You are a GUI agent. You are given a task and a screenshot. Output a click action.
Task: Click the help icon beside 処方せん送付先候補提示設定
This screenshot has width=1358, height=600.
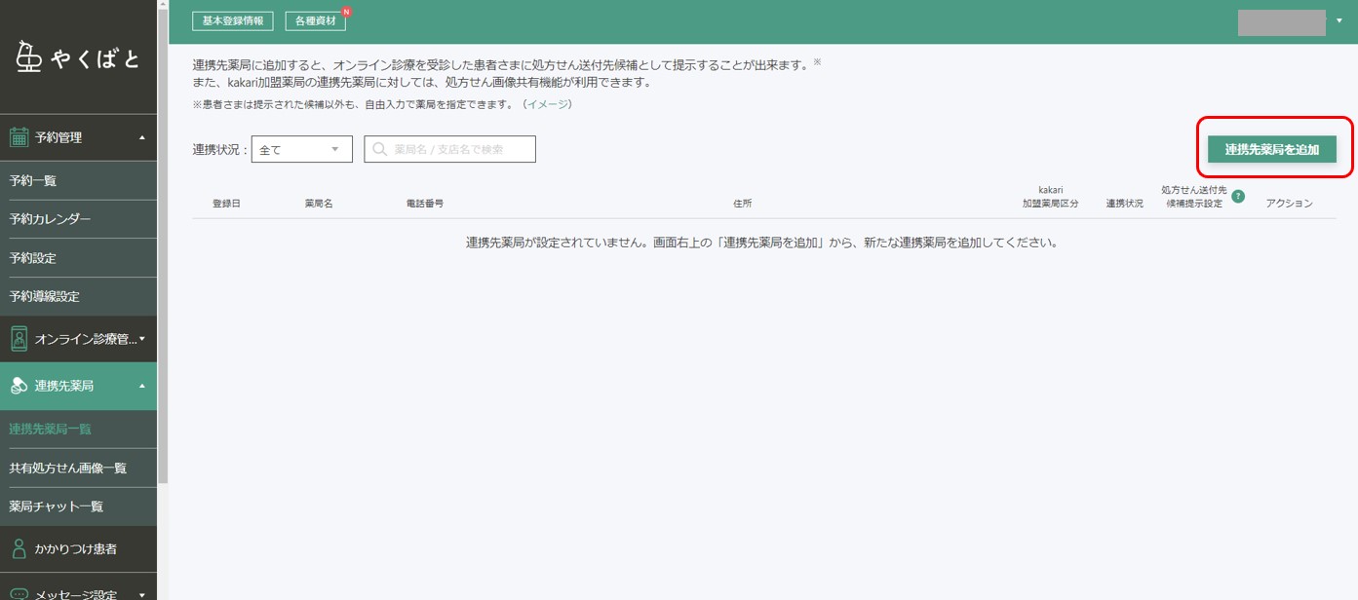1238,196
